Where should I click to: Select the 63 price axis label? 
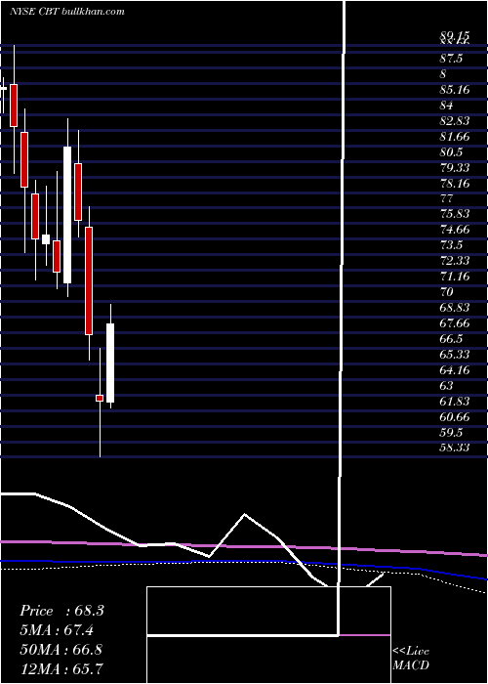(447, 386)
